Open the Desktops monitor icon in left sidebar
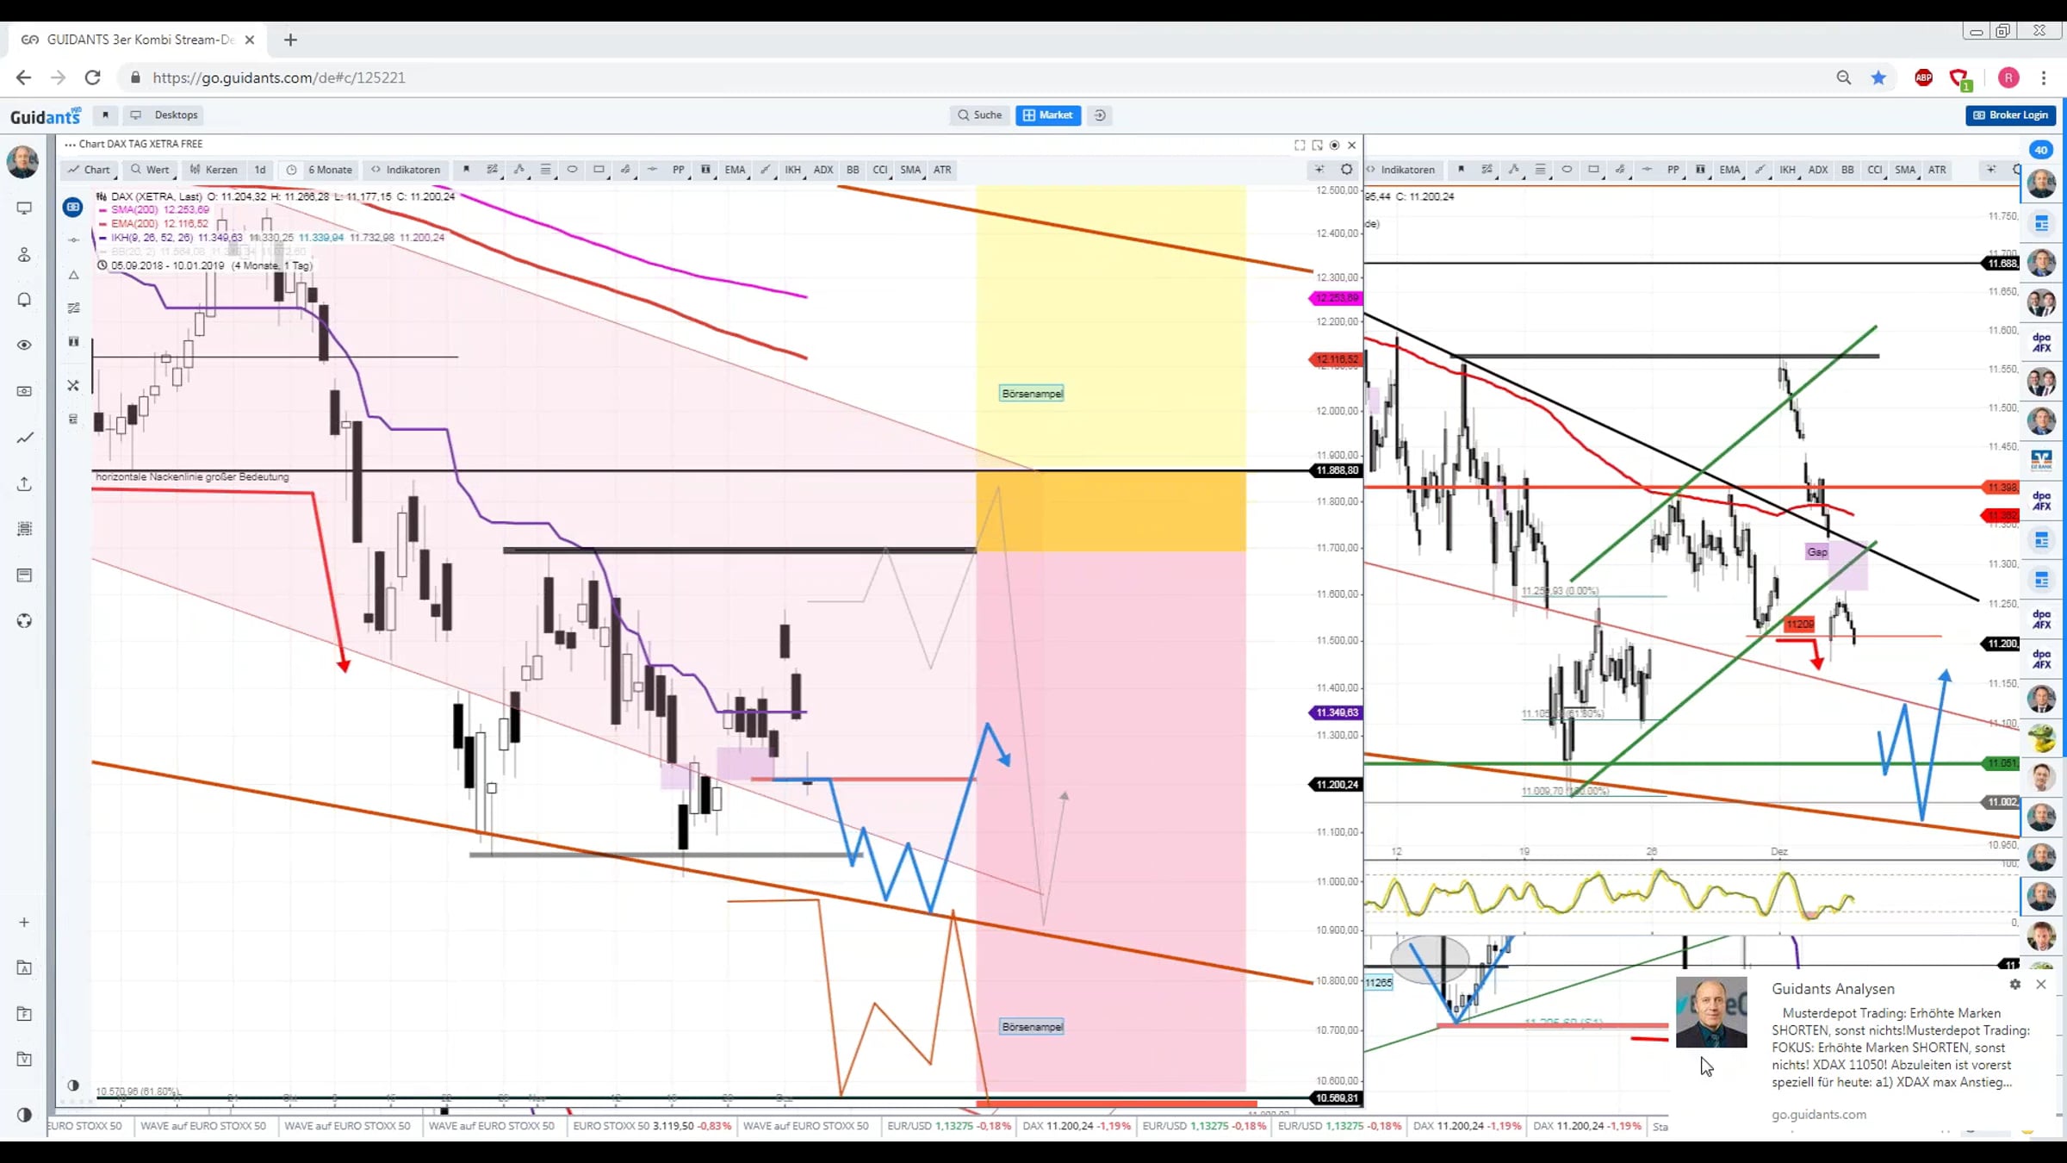 pos(24,208)
